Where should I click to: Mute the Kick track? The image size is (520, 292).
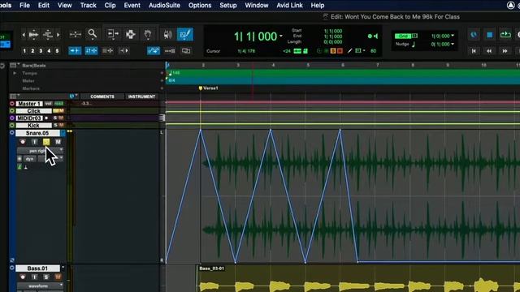tap(61, 125)
